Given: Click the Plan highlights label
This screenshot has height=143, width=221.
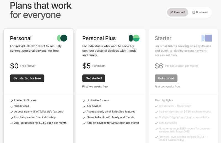Looking at the screenshot, I should click(164, 100).
